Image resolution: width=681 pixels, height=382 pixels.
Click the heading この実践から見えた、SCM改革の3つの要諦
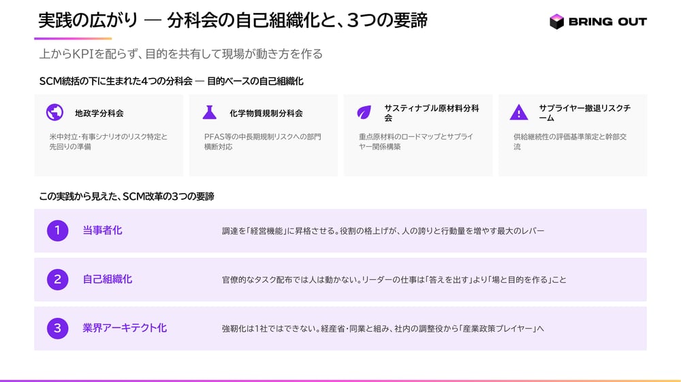point(127,196)
